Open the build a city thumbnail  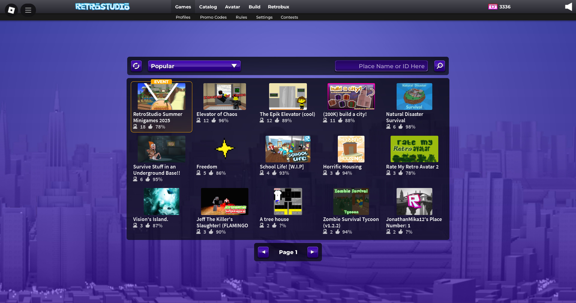[351, 96]
